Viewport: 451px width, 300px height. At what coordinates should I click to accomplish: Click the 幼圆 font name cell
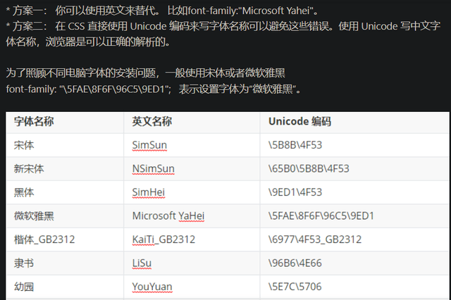pos(24,287)
